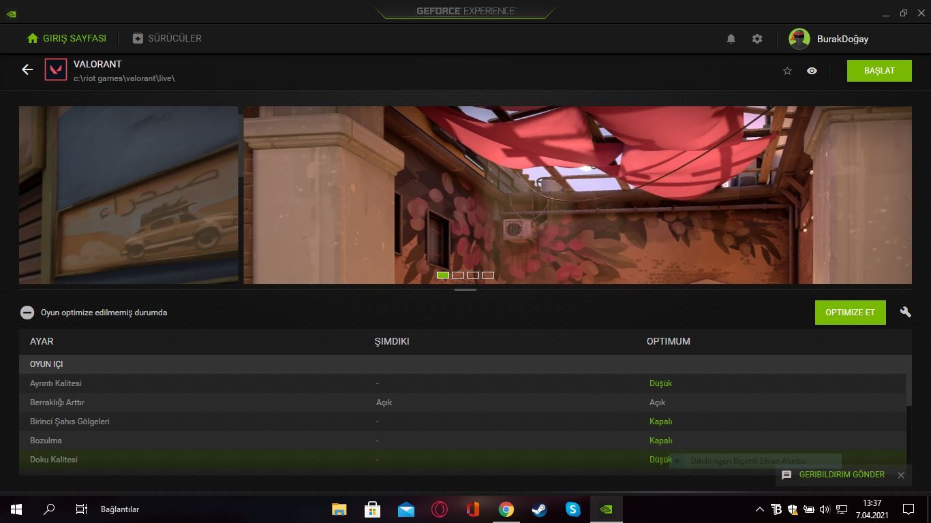The height and width of the screenshot is (523, 931).
Task: Open the volume control in the tray
Action: [825, 509]
